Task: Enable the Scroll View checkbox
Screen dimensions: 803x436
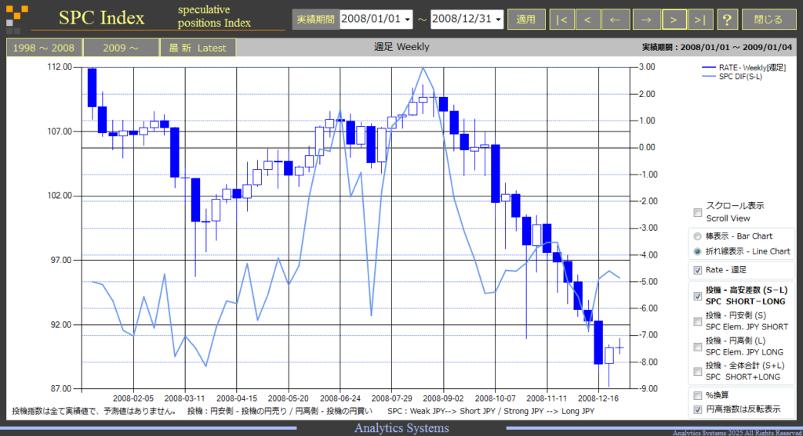Action: tap(697, 212)
